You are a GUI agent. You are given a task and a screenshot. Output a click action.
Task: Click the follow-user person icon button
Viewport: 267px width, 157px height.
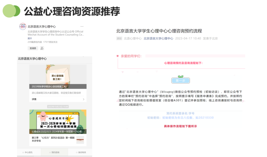coord(42,48)
